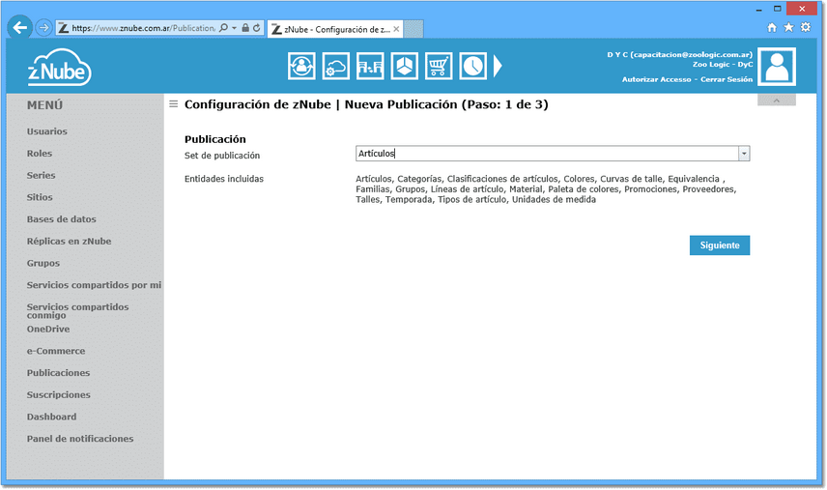This screenshot has width=827, height=490.
Task: Open Réplicas en zNube menu item
Action: pyautogui.click(x=70, y=241)
